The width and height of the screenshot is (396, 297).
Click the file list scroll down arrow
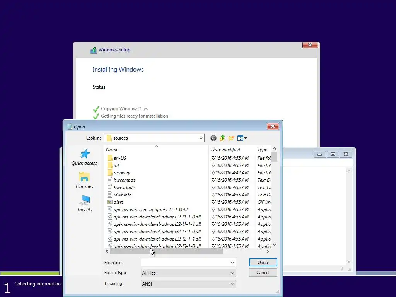pos(275,245)
